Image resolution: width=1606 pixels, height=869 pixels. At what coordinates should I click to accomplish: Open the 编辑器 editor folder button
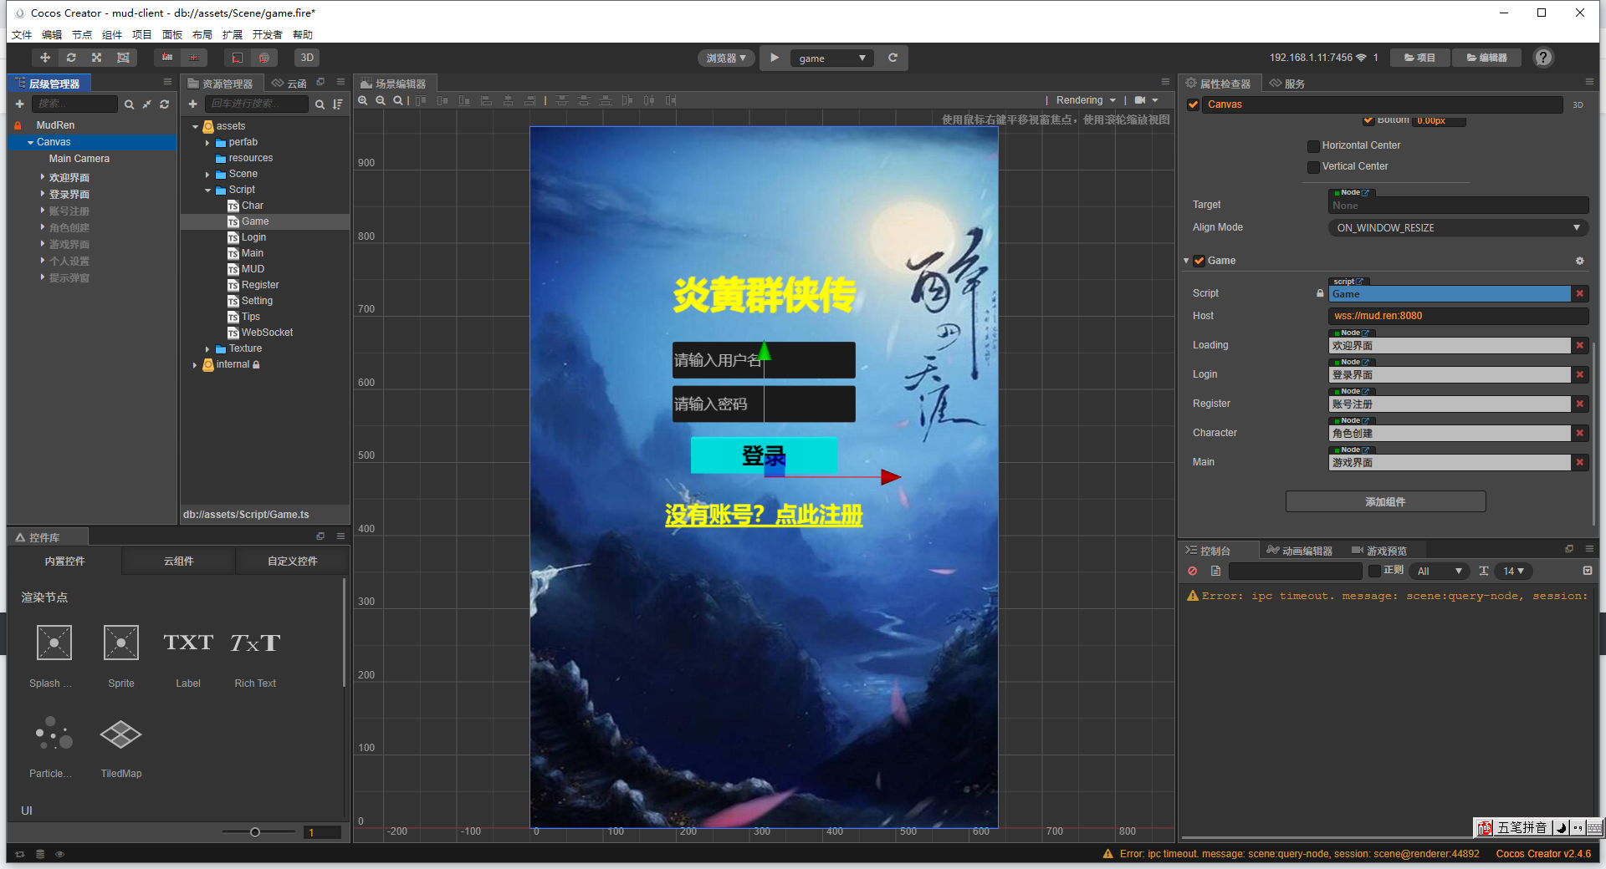pyautogui.click(x=1487, y=58)
